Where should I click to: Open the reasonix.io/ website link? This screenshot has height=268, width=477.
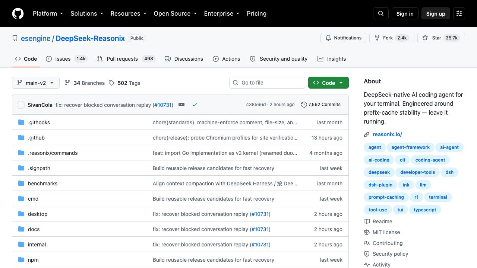pos(387,134)
